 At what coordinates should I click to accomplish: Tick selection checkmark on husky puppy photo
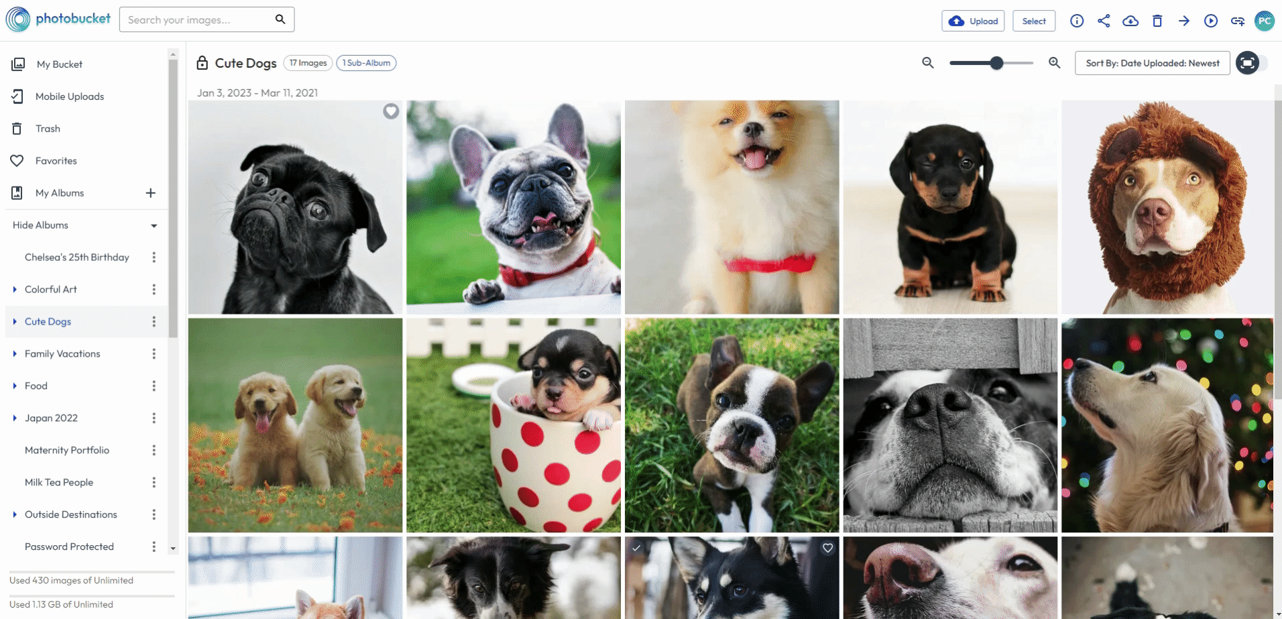tap(636, 548)
